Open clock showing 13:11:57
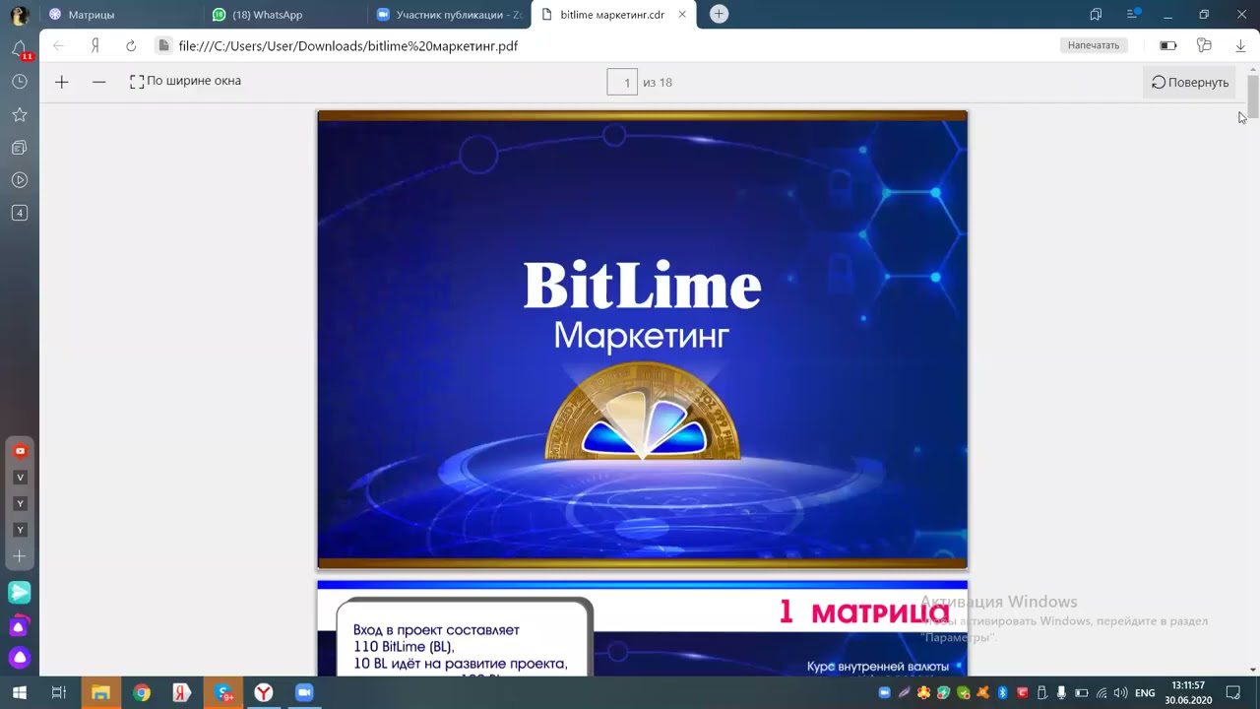The image size is (1260, 709). coord(1188,693)
